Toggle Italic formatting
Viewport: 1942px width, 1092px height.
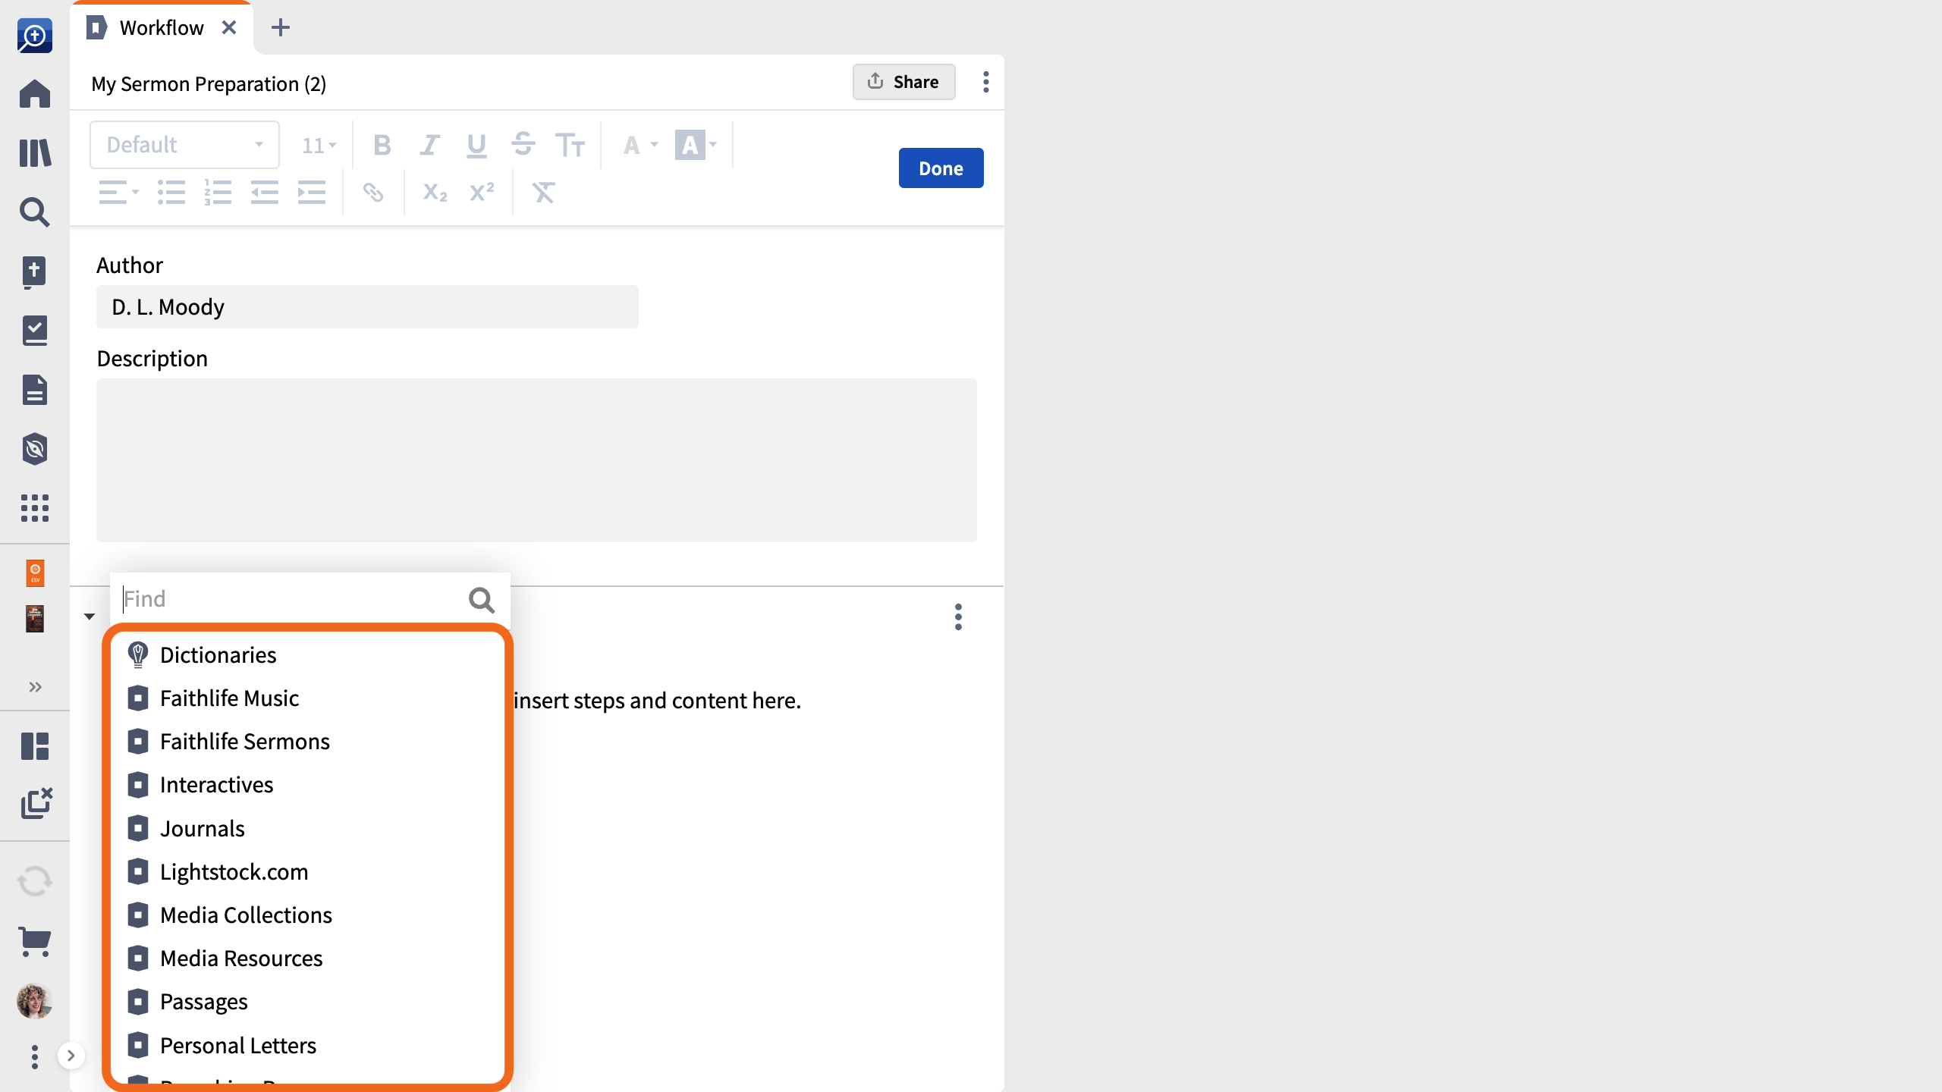(430, 145)
